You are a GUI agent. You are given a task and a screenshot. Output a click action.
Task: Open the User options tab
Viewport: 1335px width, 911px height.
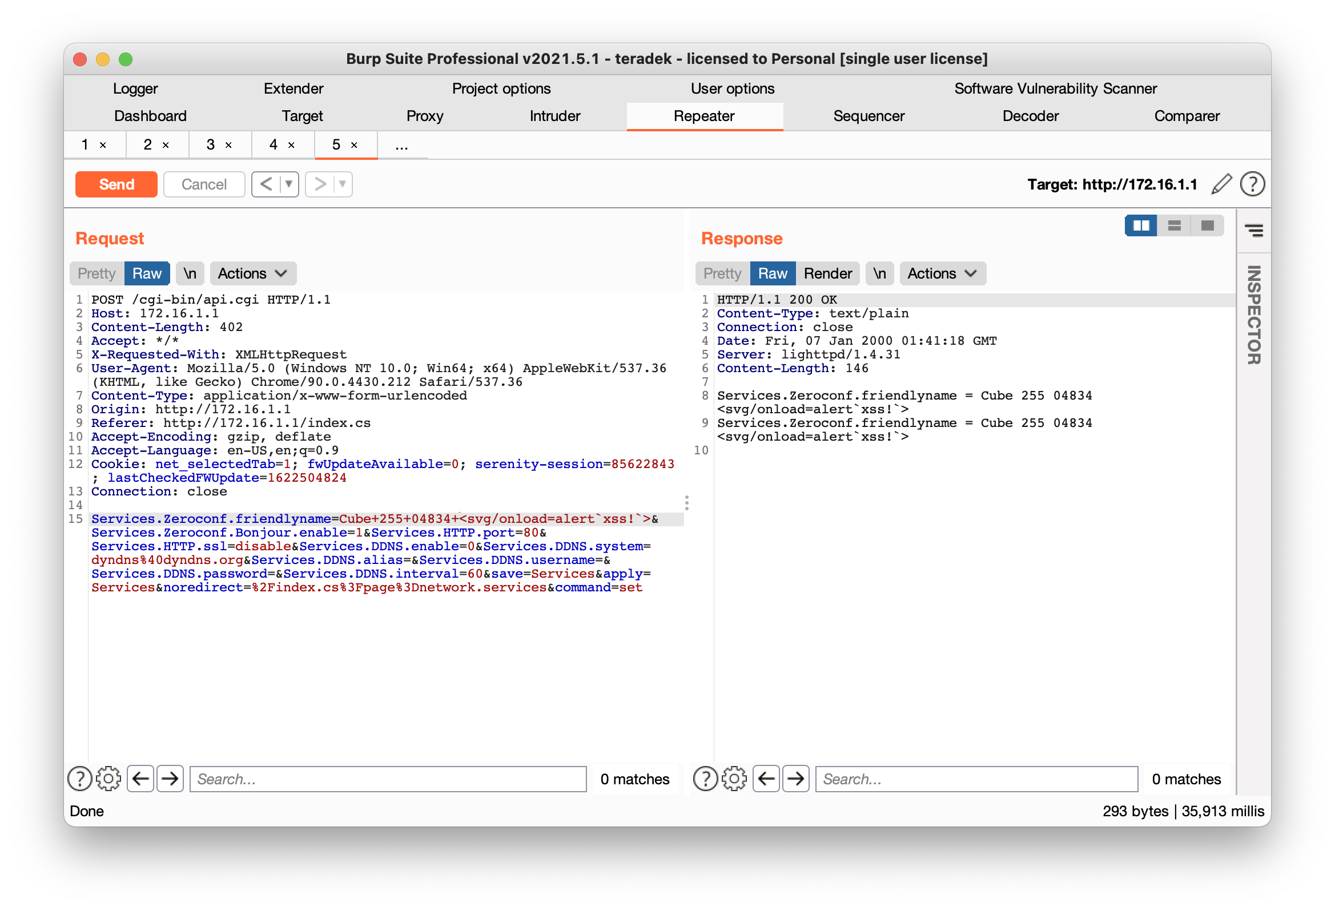coord(733,88)
